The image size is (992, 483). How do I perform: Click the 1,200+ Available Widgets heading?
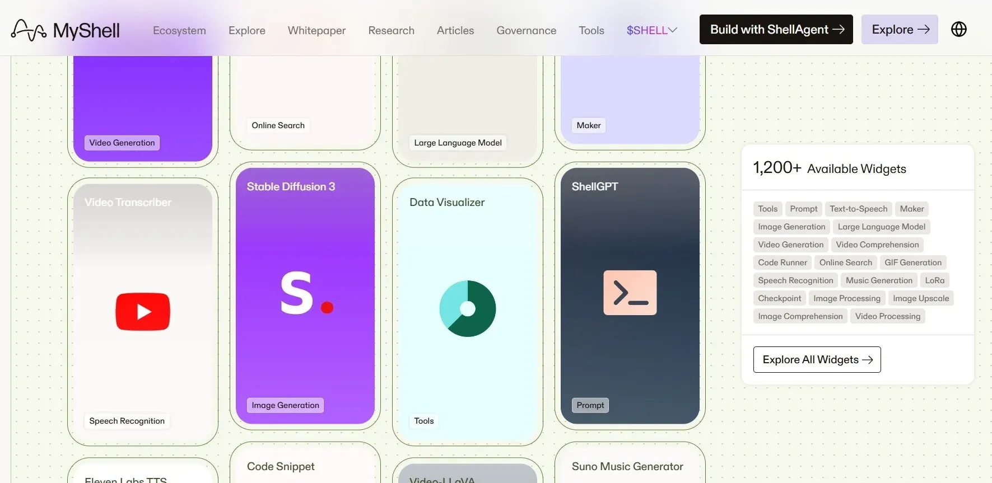point(830,168)
